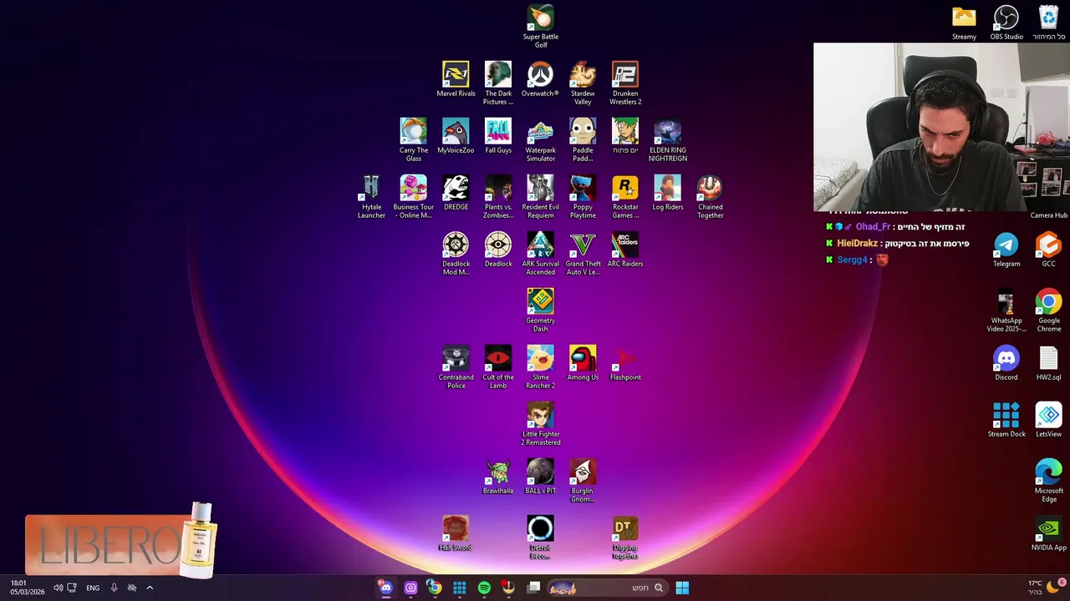The width and height of the screenshot is (1070, 601).
Task: Open the weather widget showing 17°C
Action: 1045,587
